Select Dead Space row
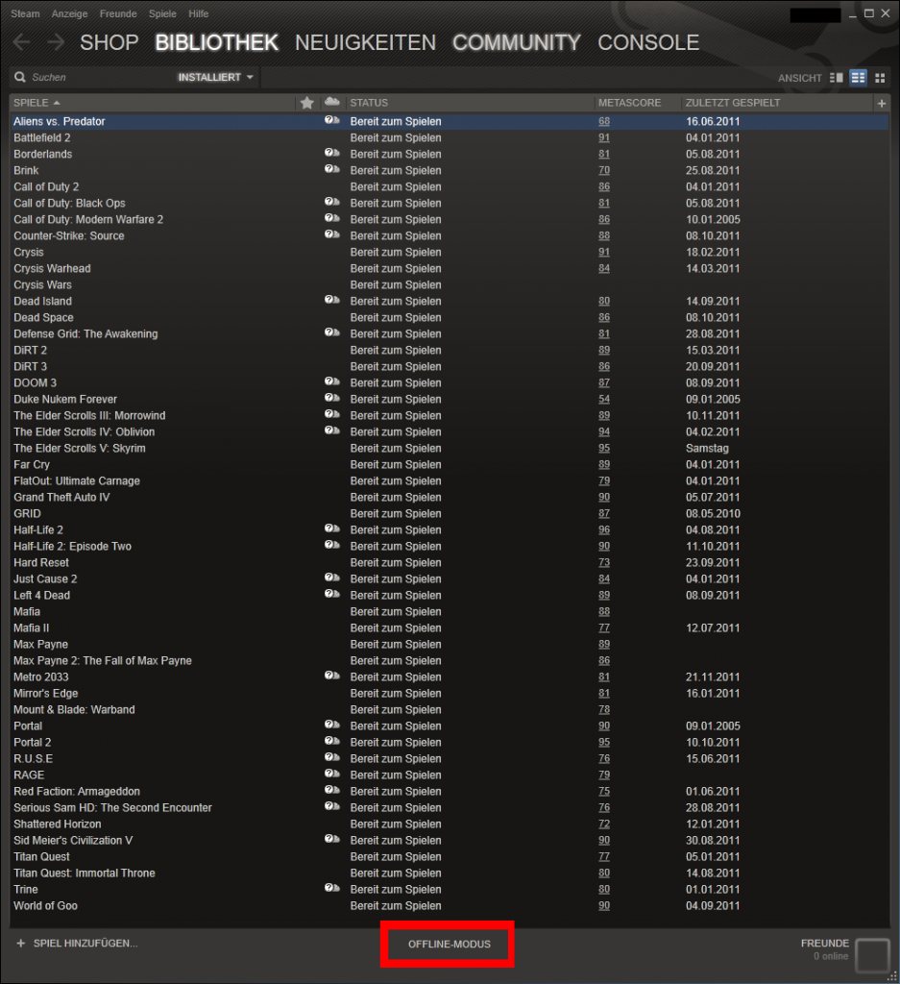900x984 pixels. tap(450, 318)
